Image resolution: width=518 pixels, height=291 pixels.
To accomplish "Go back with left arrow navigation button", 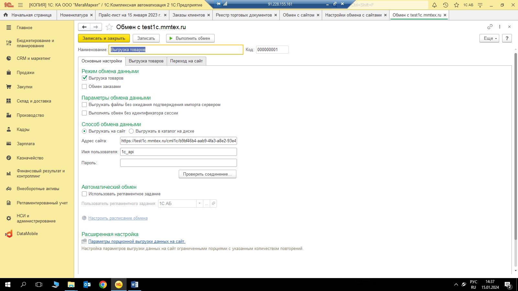I will 84,27.
